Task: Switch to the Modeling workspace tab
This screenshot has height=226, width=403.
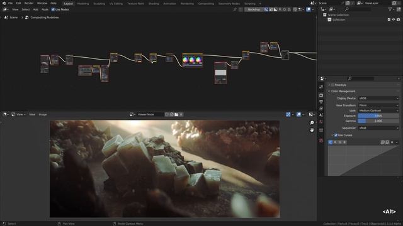Action: (x=83, y=4)
